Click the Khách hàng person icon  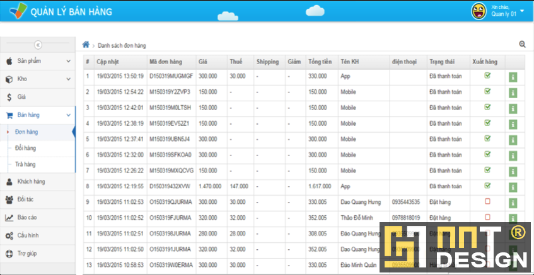9,181
